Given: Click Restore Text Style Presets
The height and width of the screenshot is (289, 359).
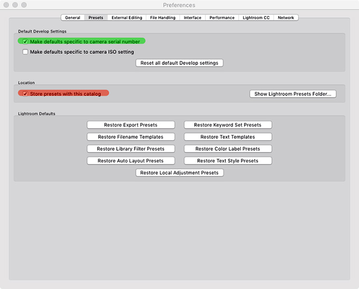Looking at the screenshot, I should pyautogui.click(x=228, y=160).
